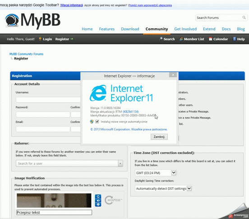Viewport: 249px width, 219px height.
Task: Toggle 'Instaluj nowe wersje automatycznie' checkbox
Action: (97, 122)
